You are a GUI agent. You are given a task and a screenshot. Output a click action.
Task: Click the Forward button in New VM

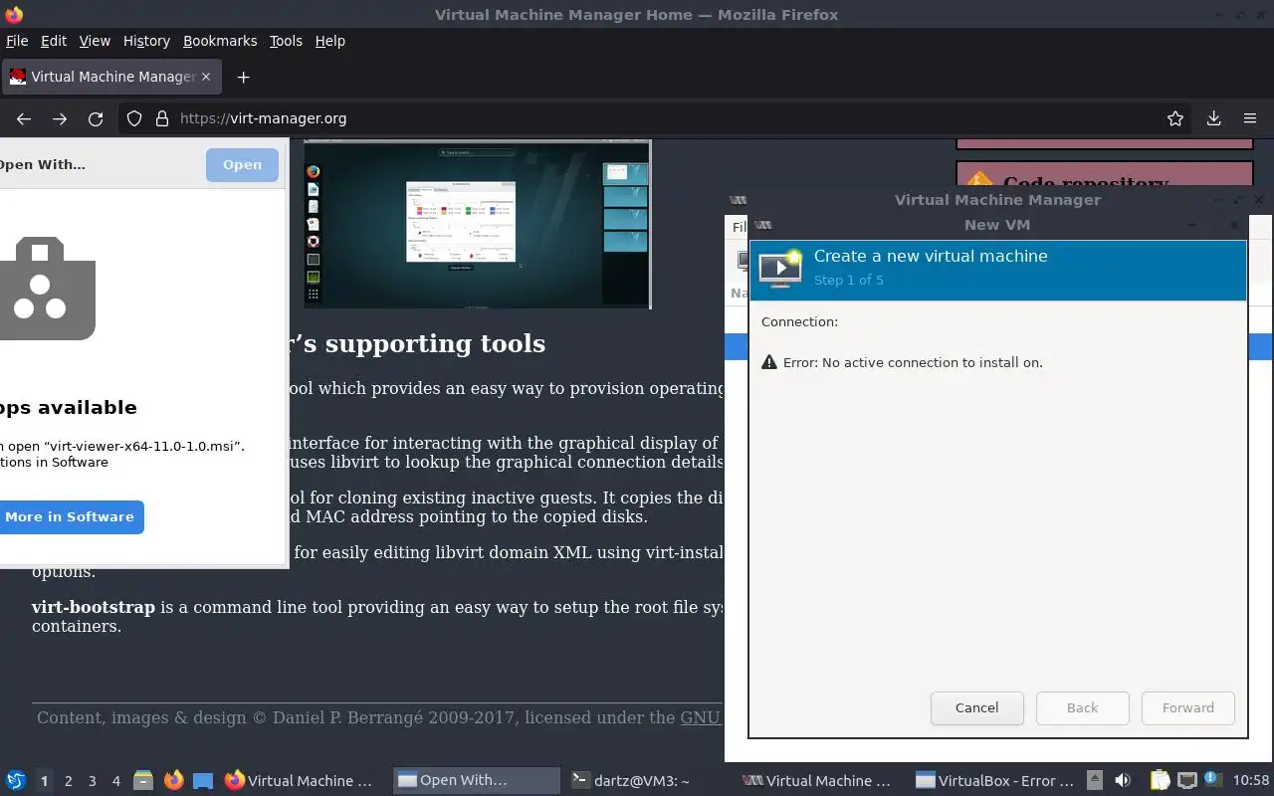click(x=1188, y=708)
